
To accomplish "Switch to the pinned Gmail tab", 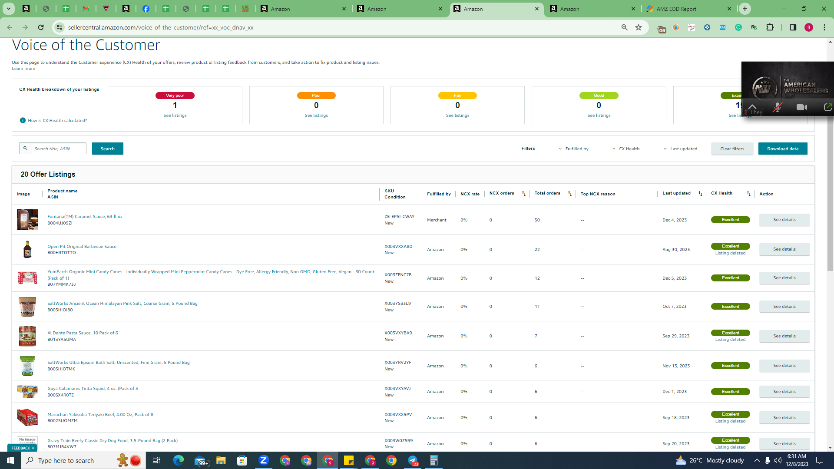I will click(x=86, y=9).
